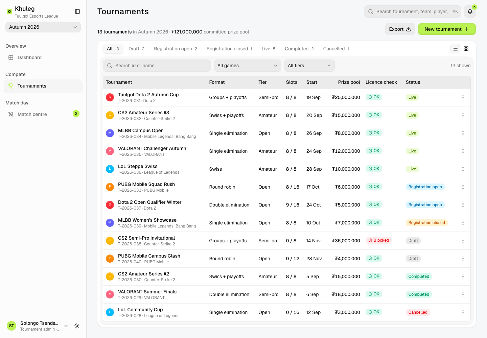Open row menu for PUBG Mobile Campus Clash

pos(463,259)
